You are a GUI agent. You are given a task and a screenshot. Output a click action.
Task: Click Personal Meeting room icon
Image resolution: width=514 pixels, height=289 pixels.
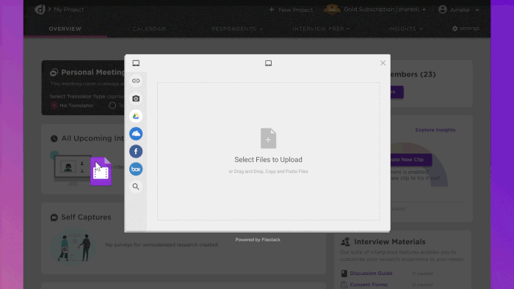point(54,73)
